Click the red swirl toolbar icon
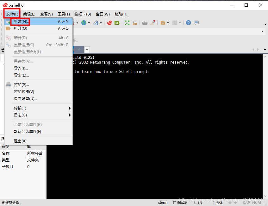268x206 pixels. pos(109,22)
